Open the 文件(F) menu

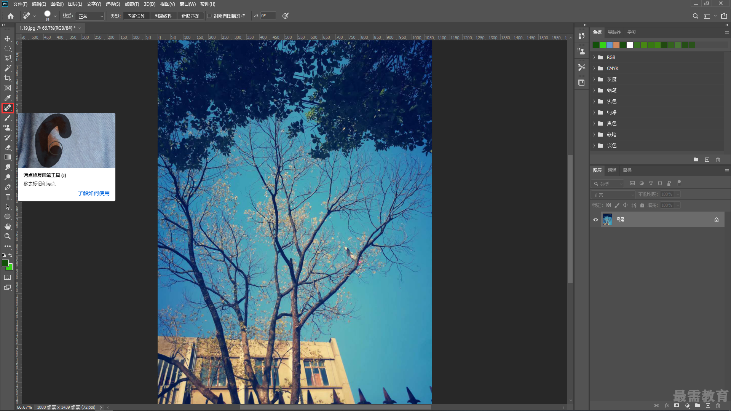coord(20,4)
